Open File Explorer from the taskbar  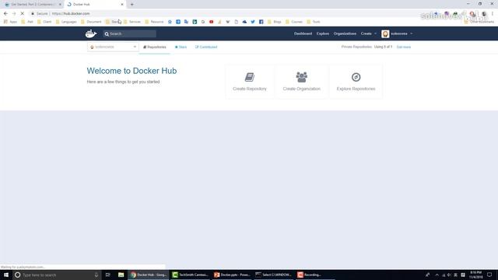pos(121,275)
